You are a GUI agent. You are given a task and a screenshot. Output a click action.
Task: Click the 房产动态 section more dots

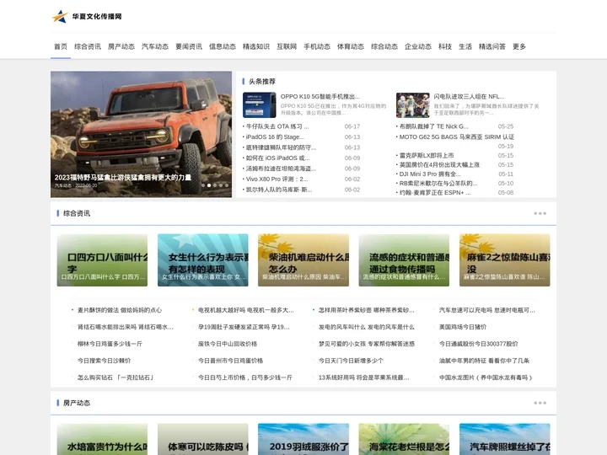[540, 403]
